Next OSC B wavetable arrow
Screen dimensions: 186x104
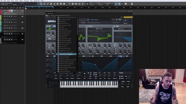111,29
